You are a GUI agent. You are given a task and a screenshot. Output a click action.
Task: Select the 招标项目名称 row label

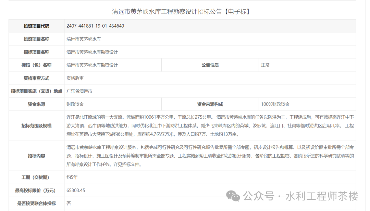36,52
